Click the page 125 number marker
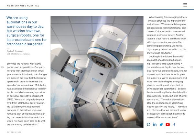This screenshot has height=137, width=194. 191,67
